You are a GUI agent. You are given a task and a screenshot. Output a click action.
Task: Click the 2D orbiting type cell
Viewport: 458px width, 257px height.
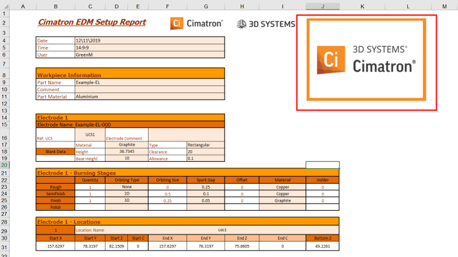127,193
